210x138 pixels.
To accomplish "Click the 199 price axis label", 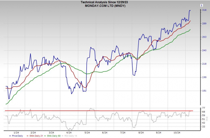I will [204, 77].
